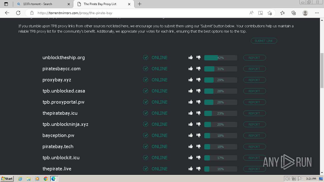Open the Favorites panel
The width and height of the screenshot is (324, 182).
pos(282,13)
